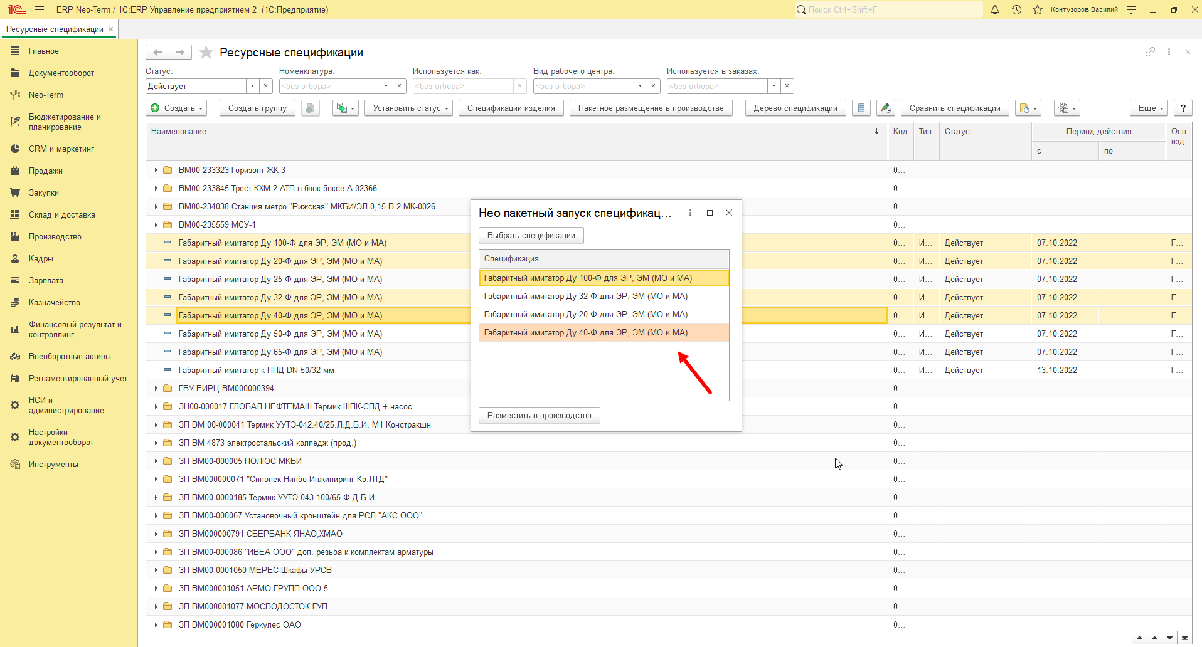Viewport: 1202px width, 647px height.
Task: Select list row Габаритный имитатор Ду 65-Ф
Action: tap(516, 352)
